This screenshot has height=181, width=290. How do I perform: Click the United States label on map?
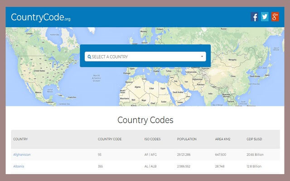[39, 71]
